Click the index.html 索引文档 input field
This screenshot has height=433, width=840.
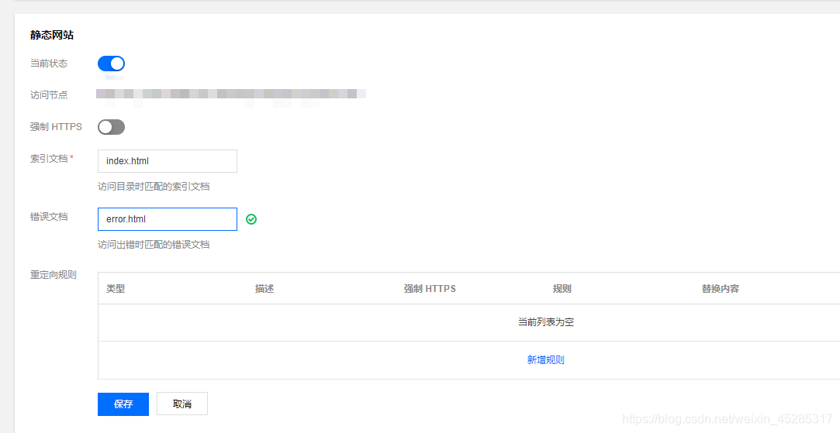pyautogui.click(x=167, y=161)
